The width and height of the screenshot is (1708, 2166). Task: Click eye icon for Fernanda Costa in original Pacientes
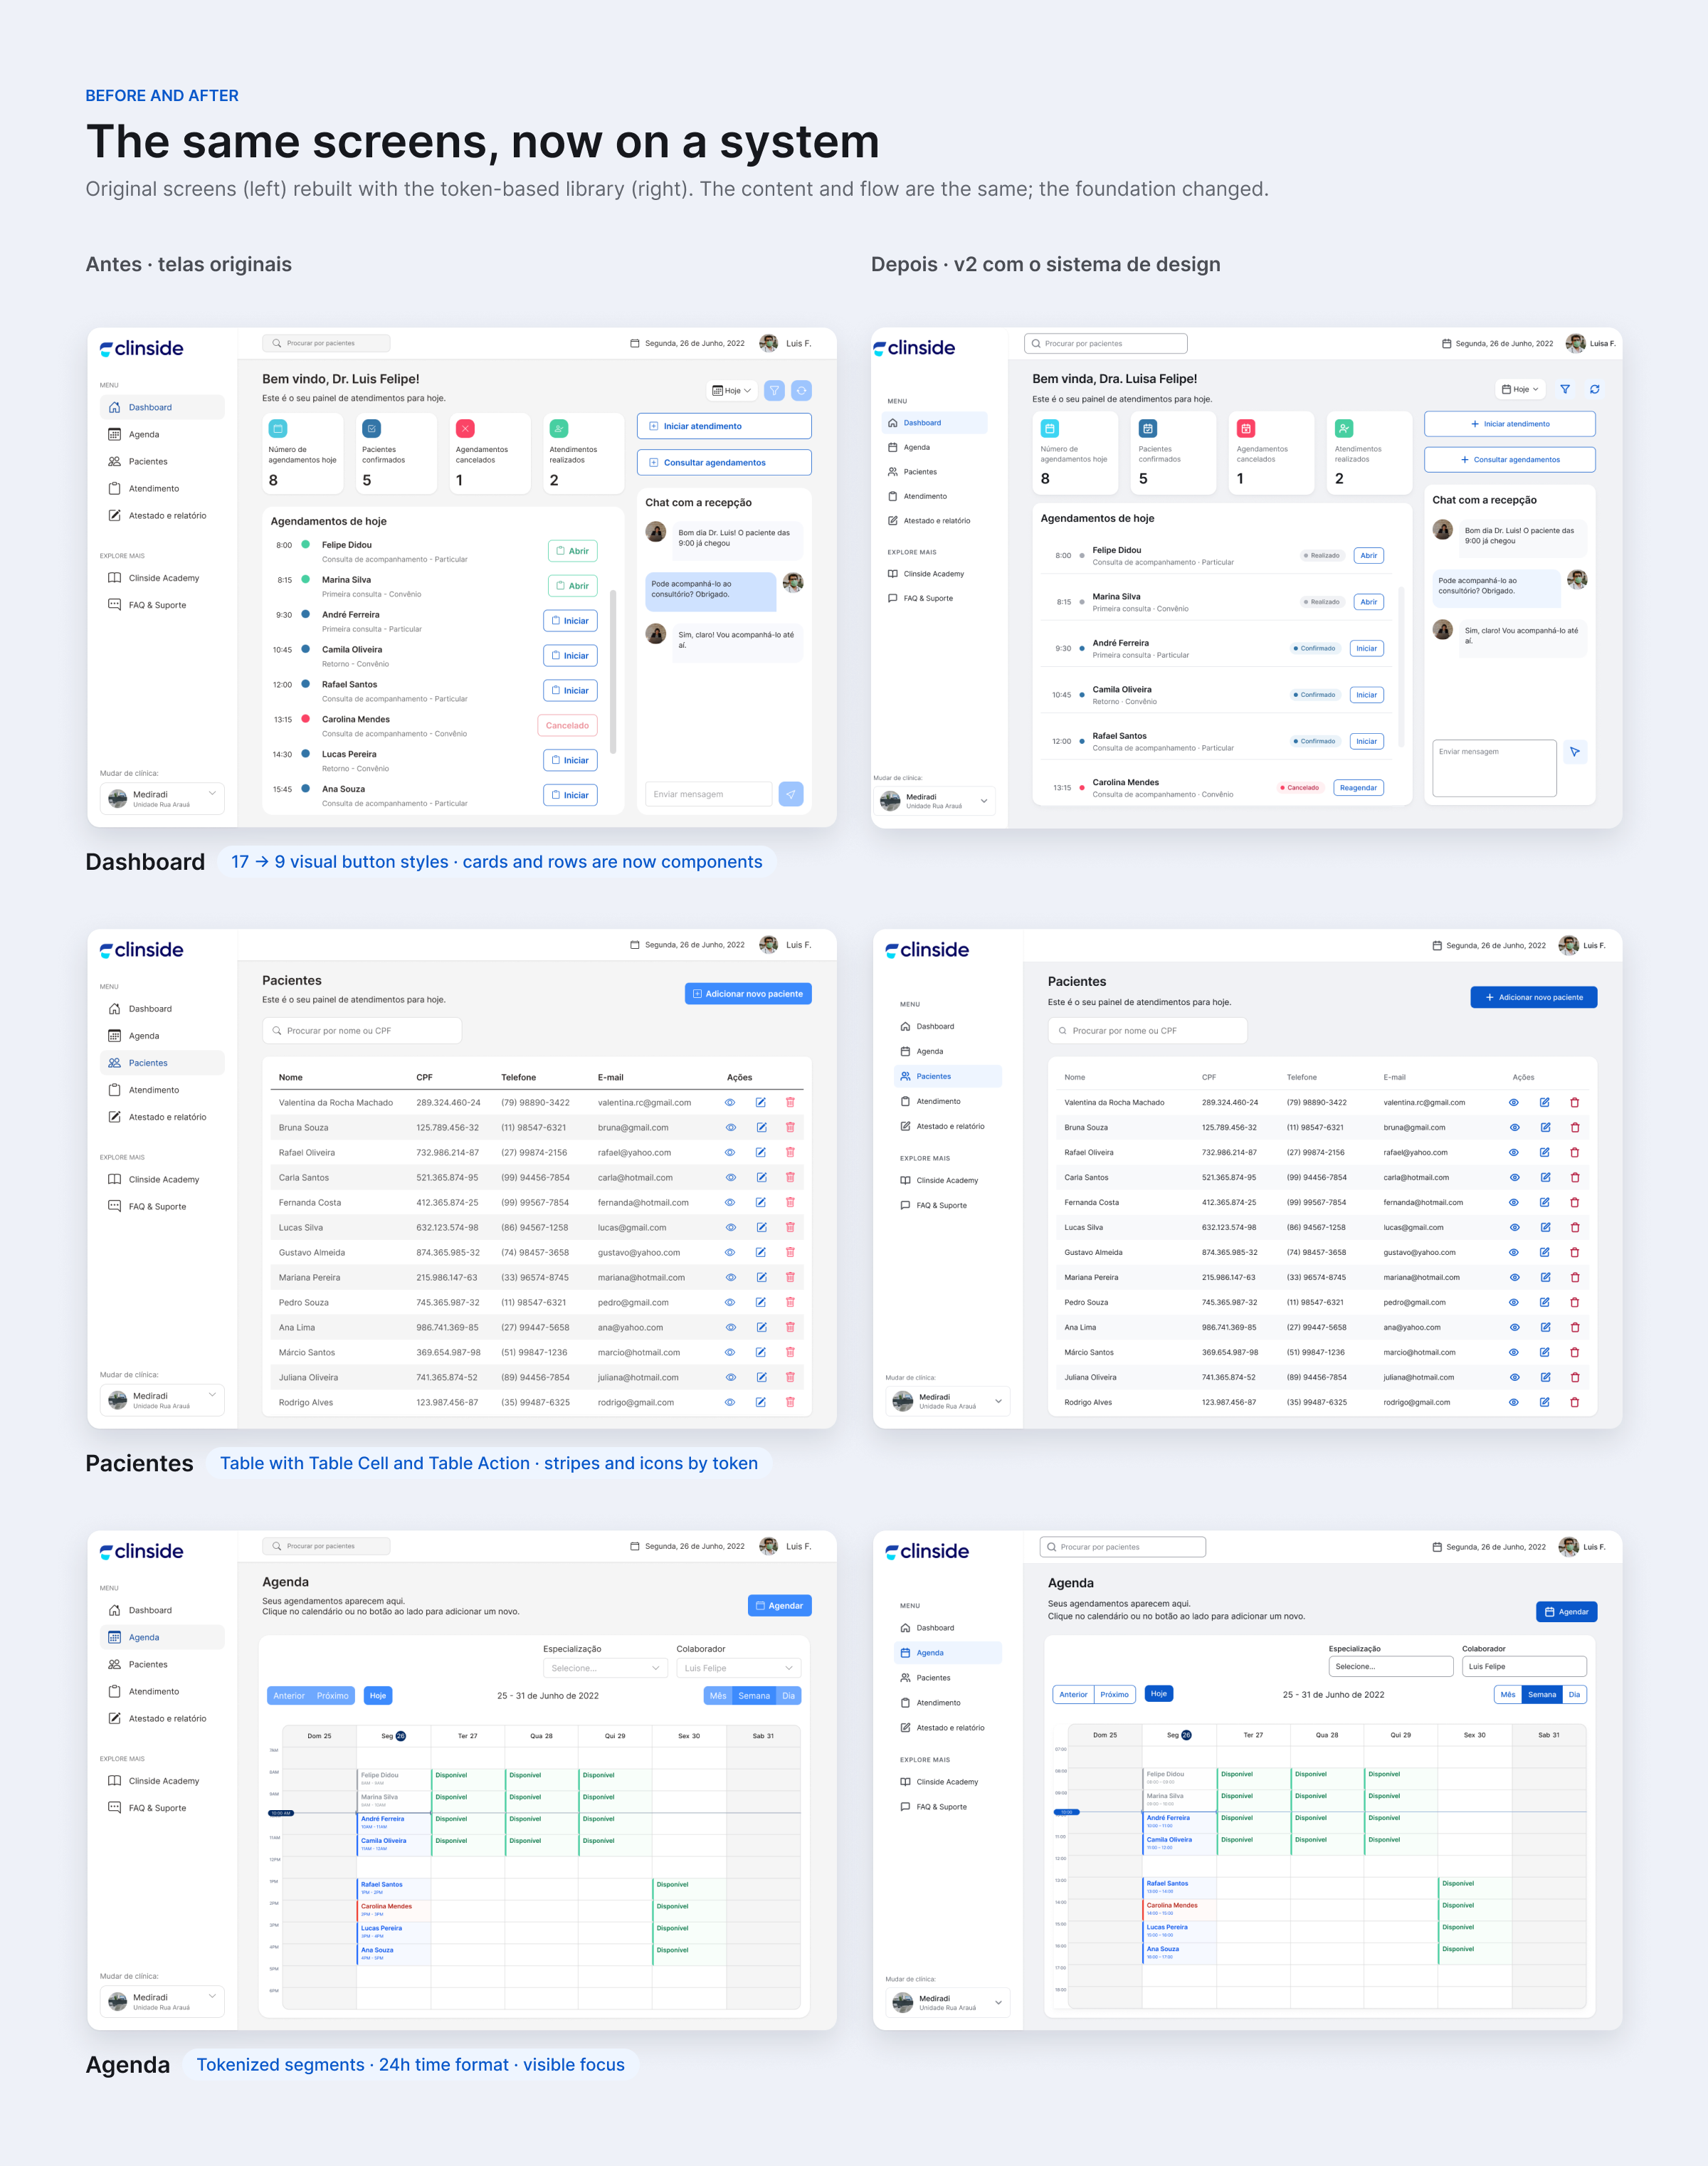730,1202
